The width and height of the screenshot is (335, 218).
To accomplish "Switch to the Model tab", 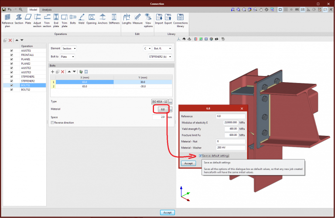I will pos(33,10).
